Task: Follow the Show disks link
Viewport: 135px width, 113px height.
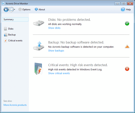Action: [x=54, y=28]
